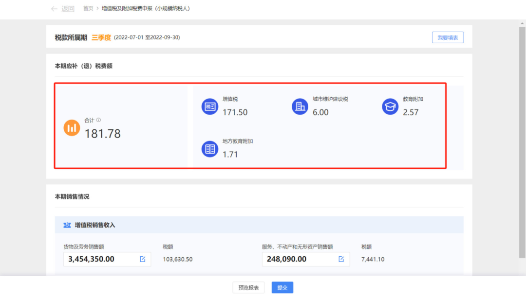This screenshot has height=299, width=526.
Task: Click the 3,454,350.00 sales amount field
Action: tap(100, 259)
